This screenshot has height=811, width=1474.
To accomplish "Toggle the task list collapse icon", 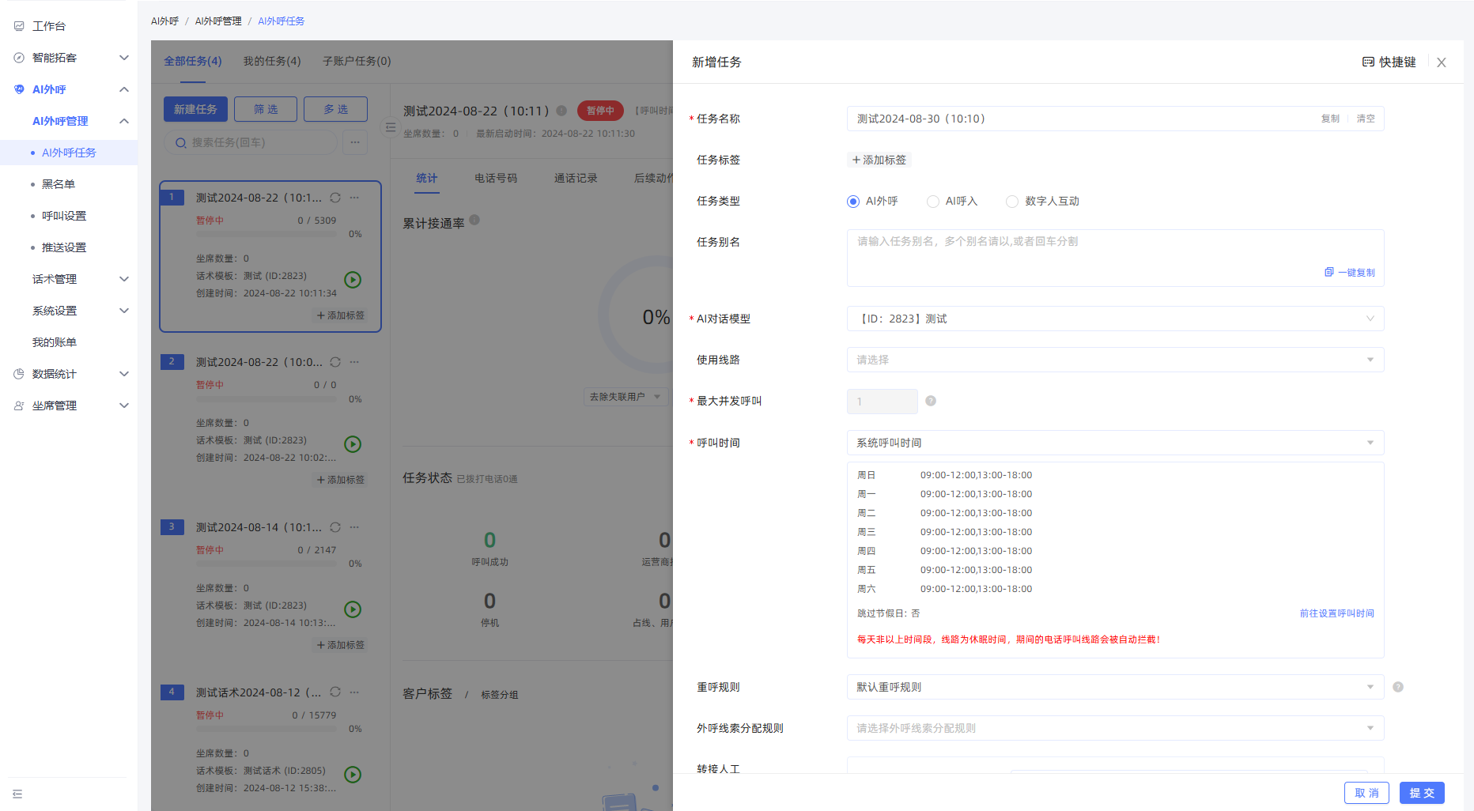I will pyautogui.click(x=391, y=127).
